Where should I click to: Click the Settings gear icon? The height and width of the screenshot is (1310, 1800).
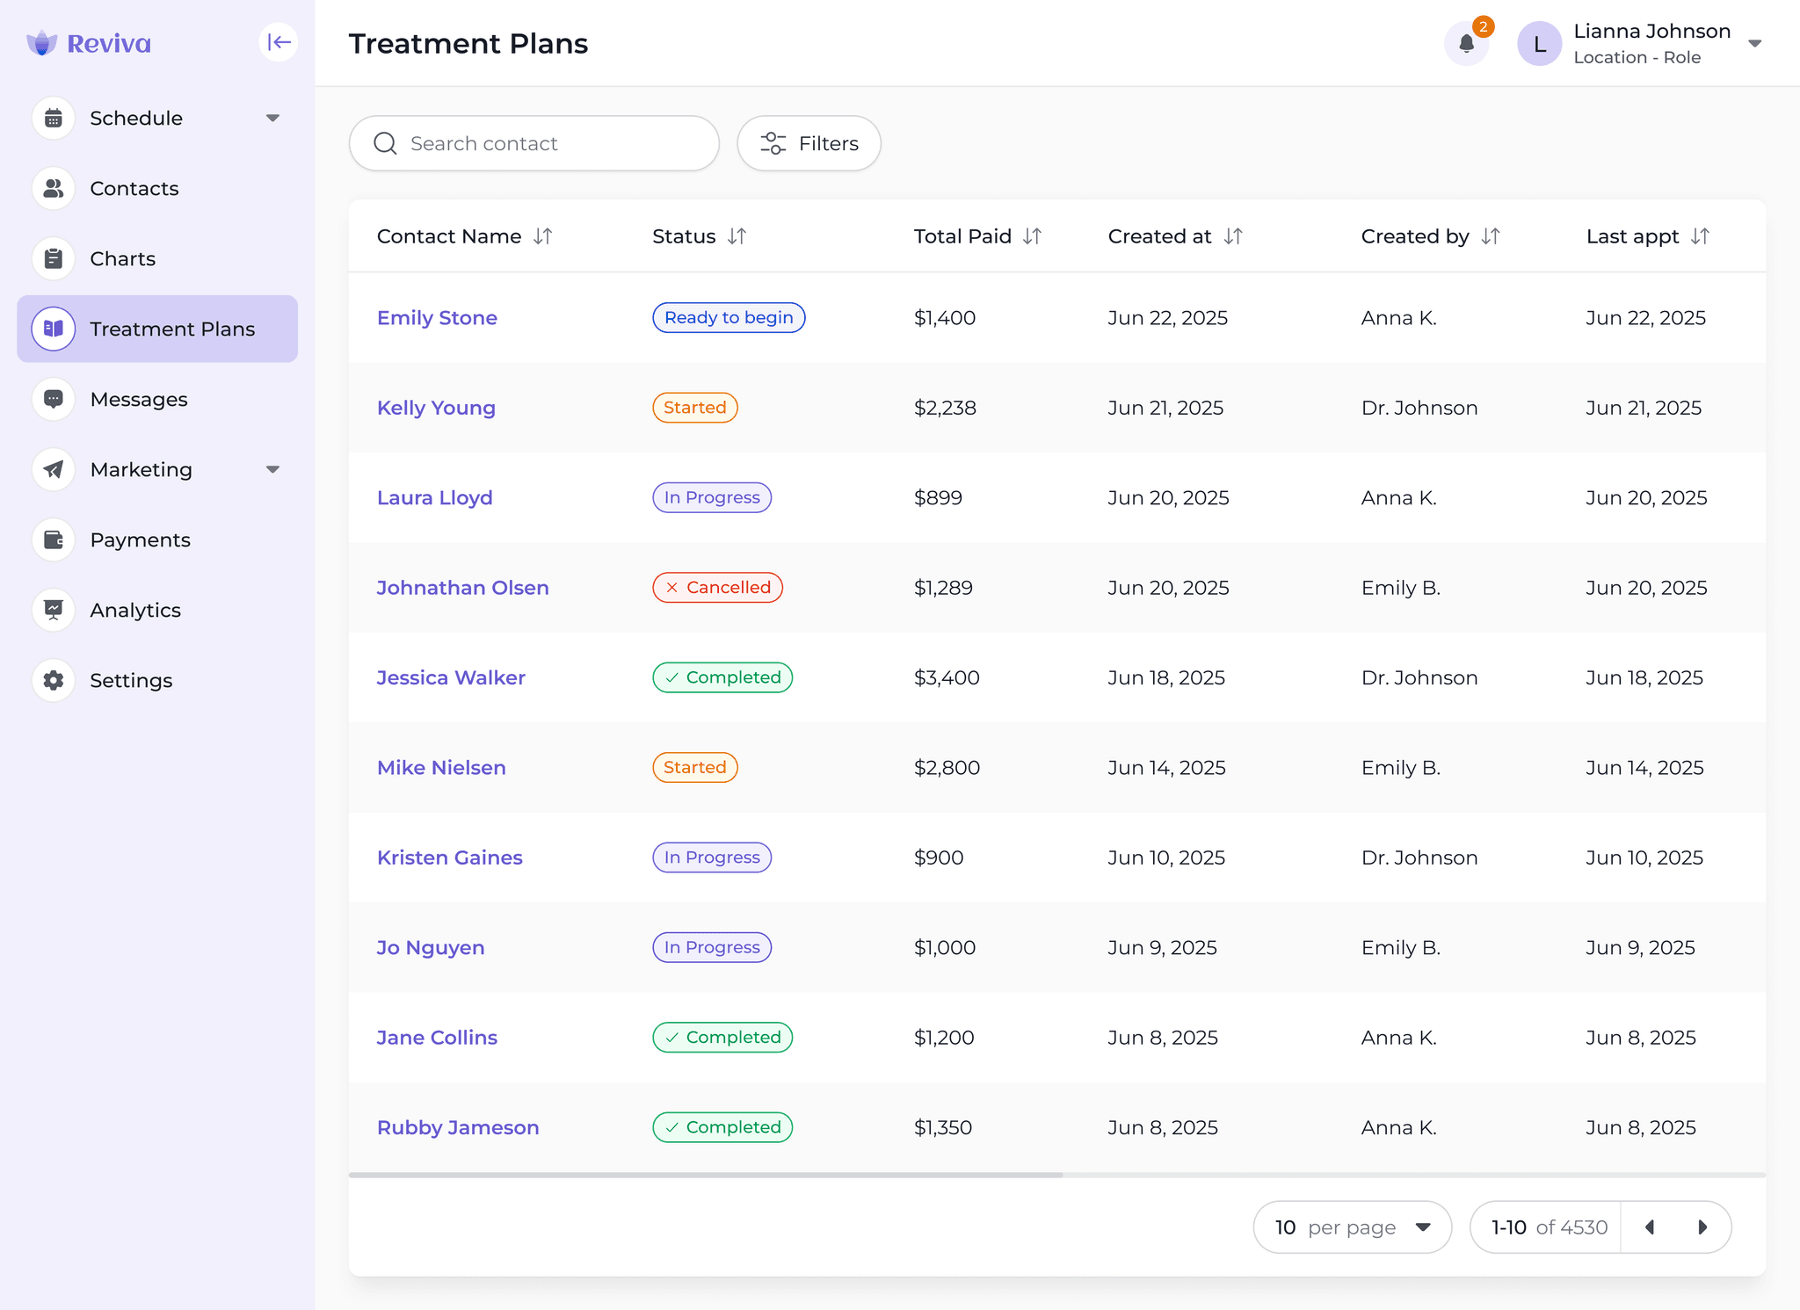(x=54, y=680)
